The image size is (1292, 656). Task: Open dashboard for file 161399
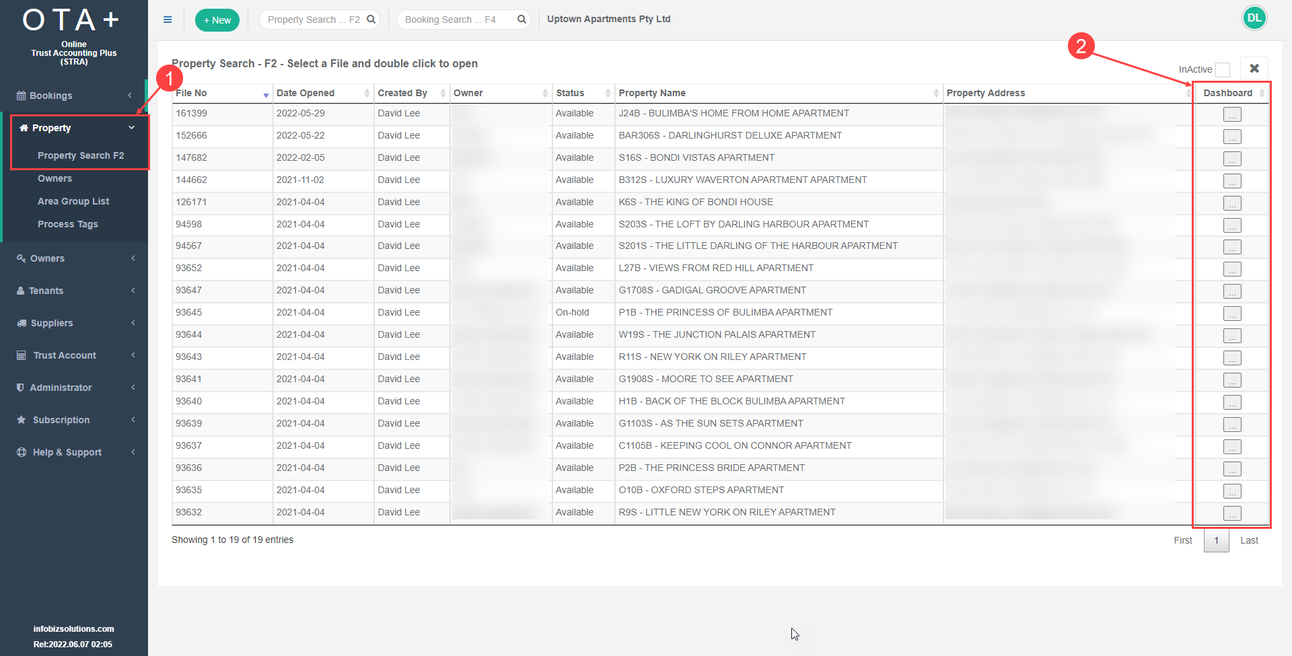coord(1232,115)
